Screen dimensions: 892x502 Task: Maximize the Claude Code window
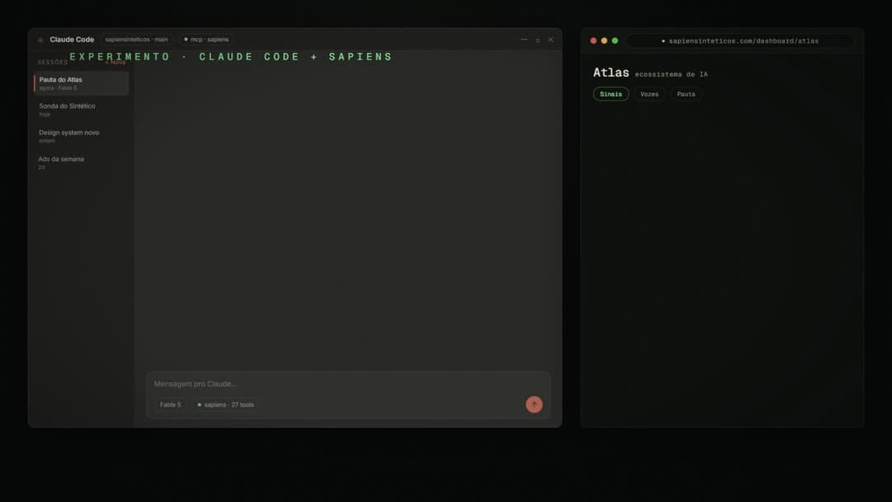pos(538,40)
